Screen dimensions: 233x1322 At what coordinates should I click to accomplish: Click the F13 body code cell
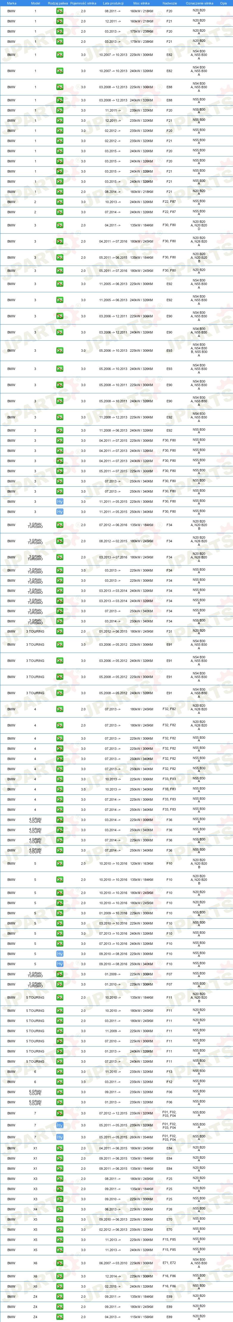click(169, 1072)
